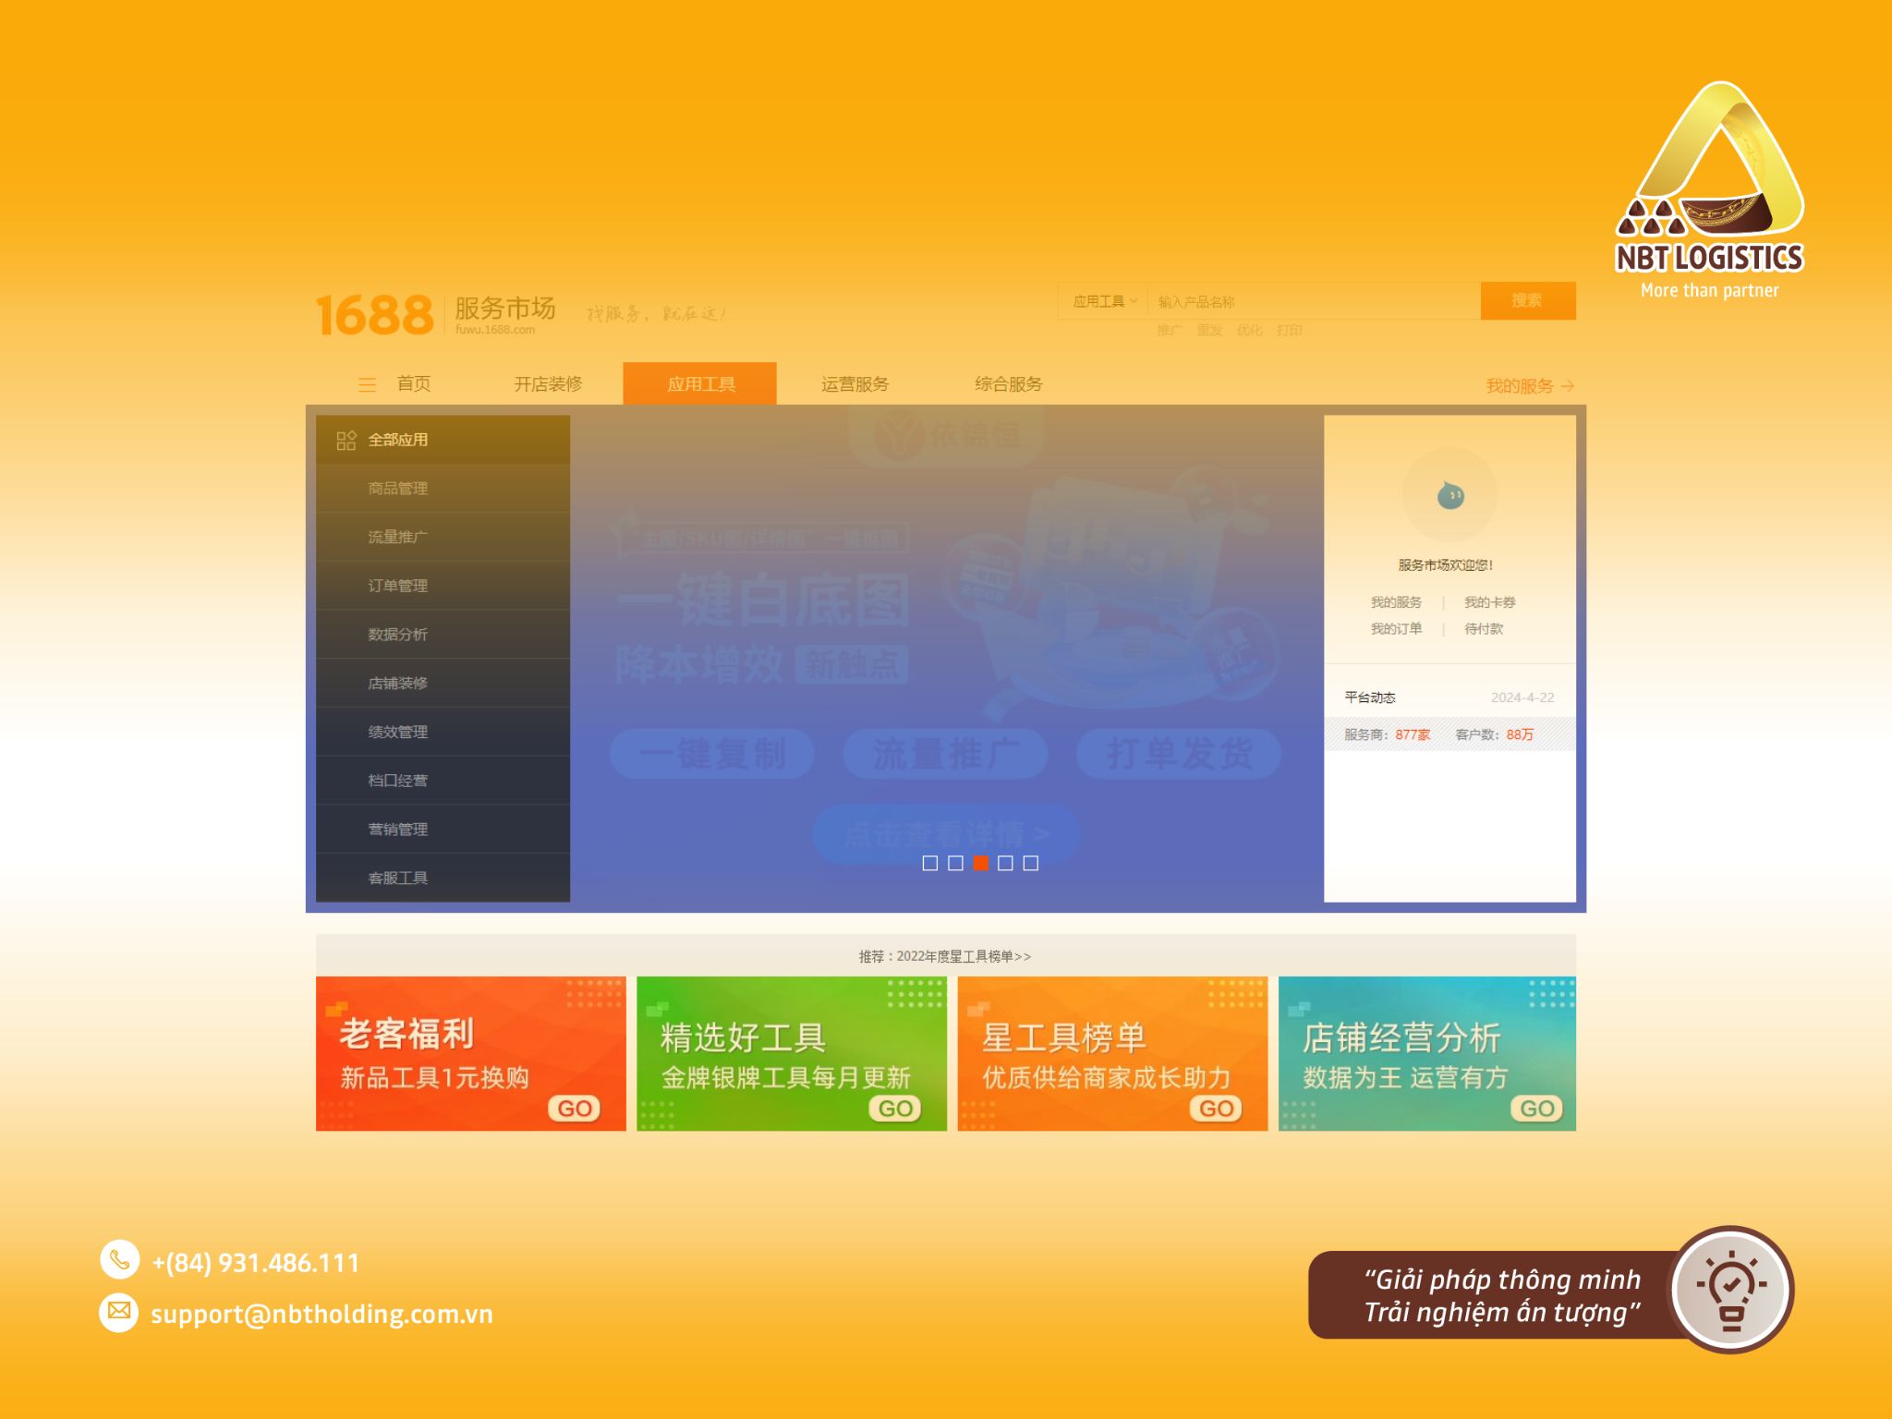
Task: Click the user avatar in welcome panel
Action: pyautogui.click(x=1449, y=496)
